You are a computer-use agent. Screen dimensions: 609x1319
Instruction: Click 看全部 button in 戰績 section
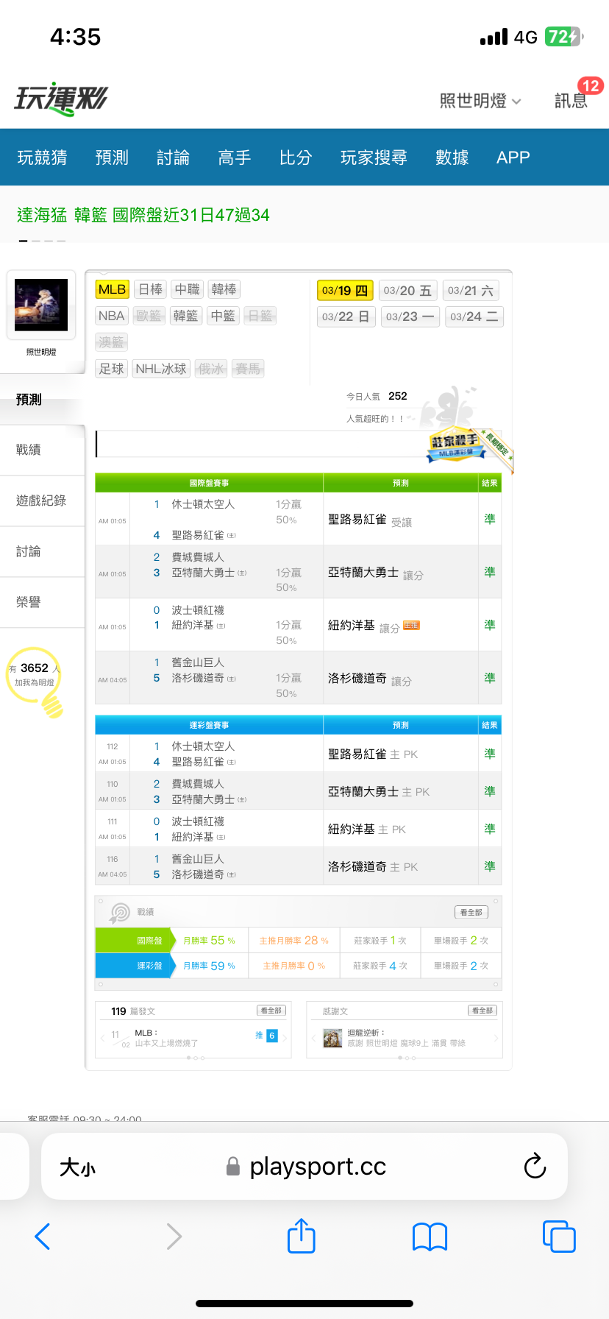tap(471, 912)
